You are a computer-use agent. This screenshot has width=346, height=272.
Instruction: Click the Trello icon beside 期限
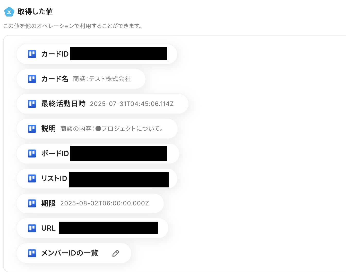[x=32, y=203]
